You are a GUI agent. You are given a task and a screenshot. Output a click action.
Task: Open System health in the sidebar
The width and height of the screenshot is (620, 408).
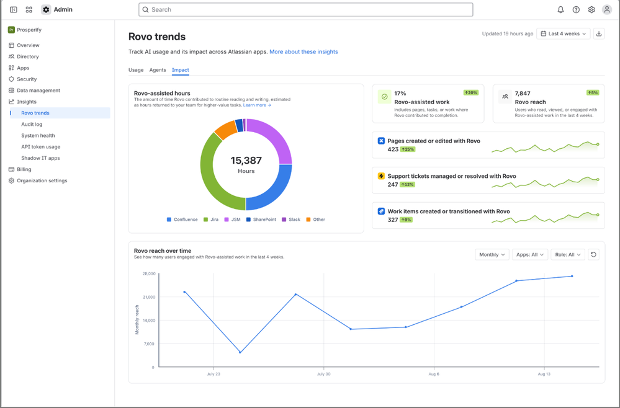(38, 135)
